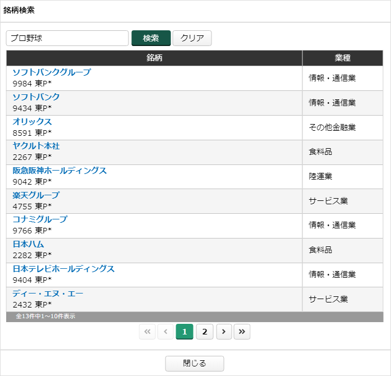Open 日本テレビホールディングス stock link
Viewport: 391px width, 376px height.
point(63,269)
